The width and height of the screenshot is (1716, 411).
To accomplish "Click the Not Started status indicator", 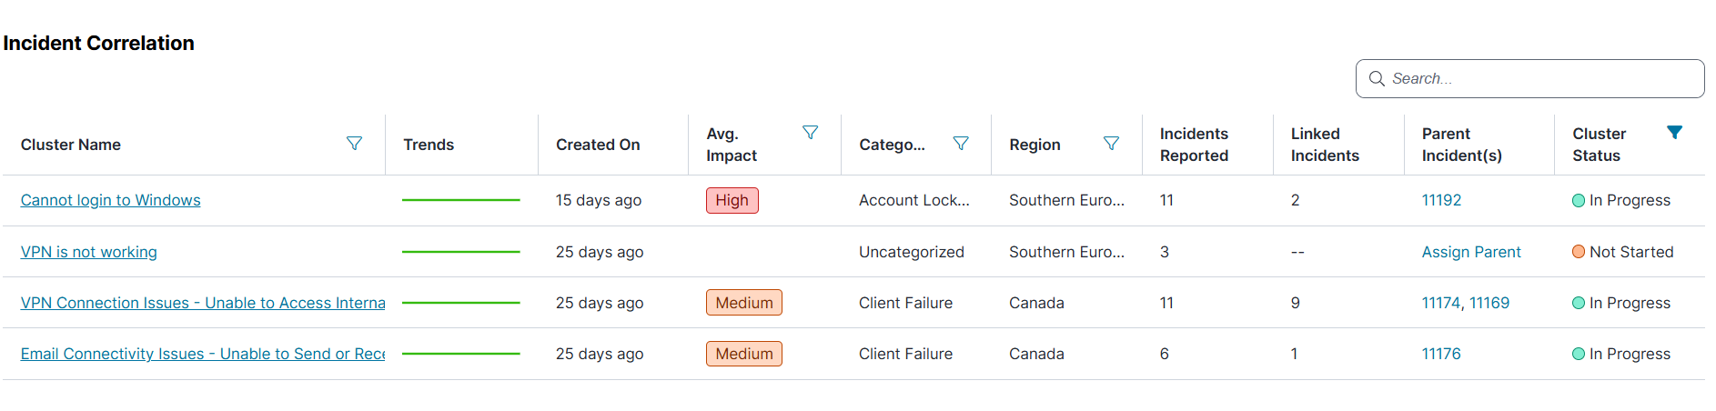I will [x=1579, y=252].
